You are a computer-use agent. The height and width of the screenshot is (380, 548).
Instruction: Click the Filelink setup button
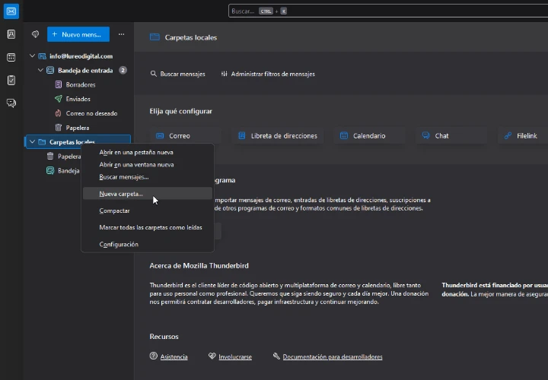tap(524, 136)
